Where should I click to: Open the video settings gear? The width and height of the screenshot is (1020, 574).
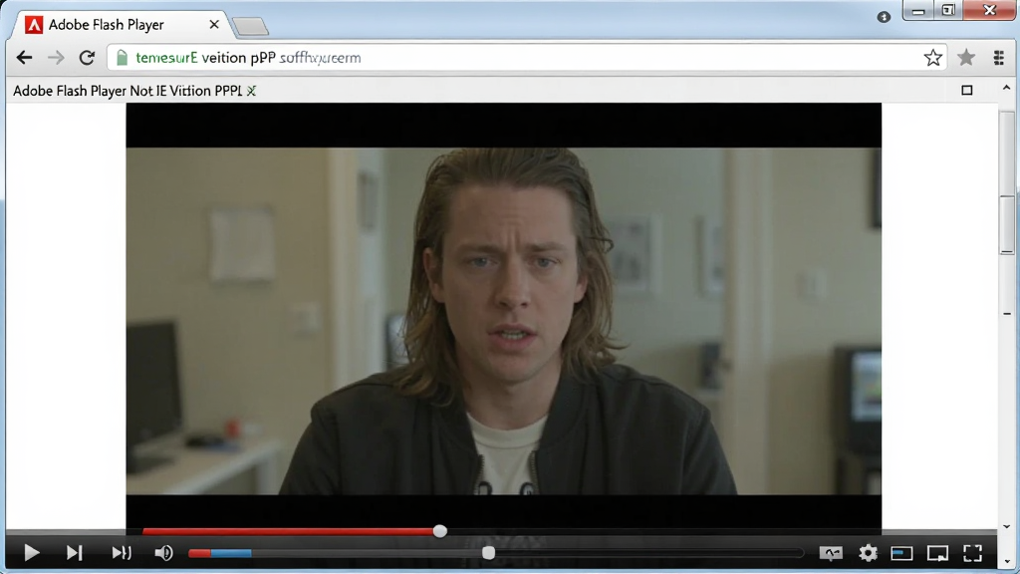click(x=868, y=553)
